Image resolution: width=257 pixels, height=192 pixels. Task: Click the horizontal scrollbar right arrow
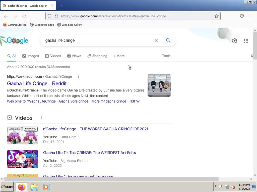pos(251,179)
